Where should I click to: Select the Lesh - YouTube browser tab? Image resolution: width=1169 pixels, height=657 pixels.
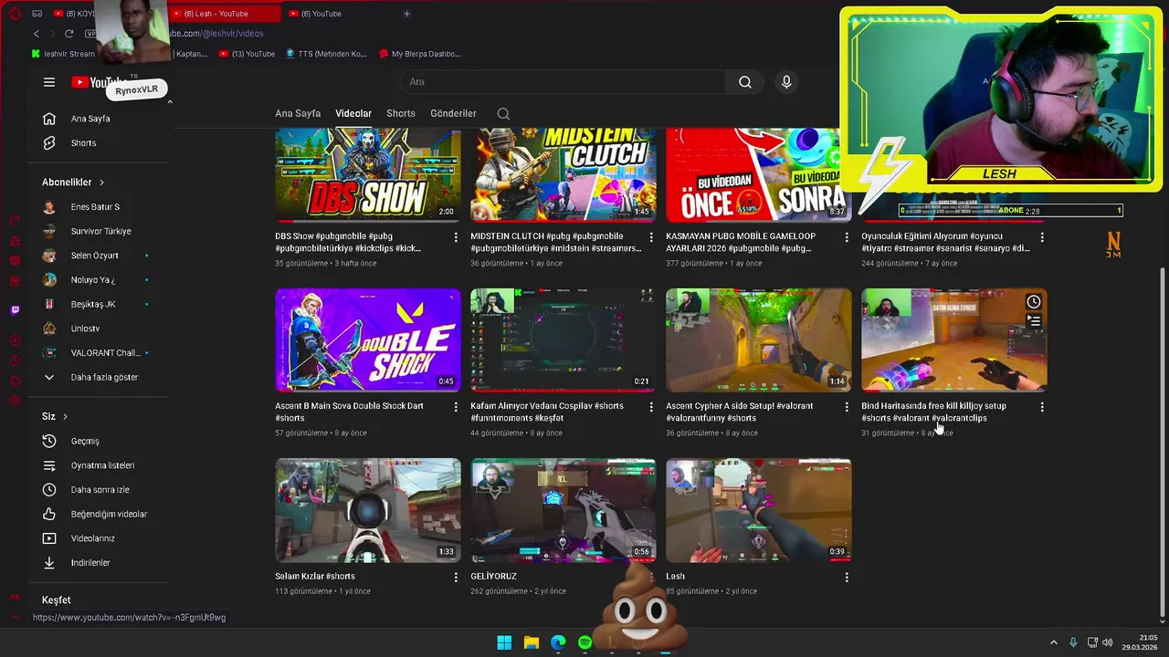tap(224, 14)
